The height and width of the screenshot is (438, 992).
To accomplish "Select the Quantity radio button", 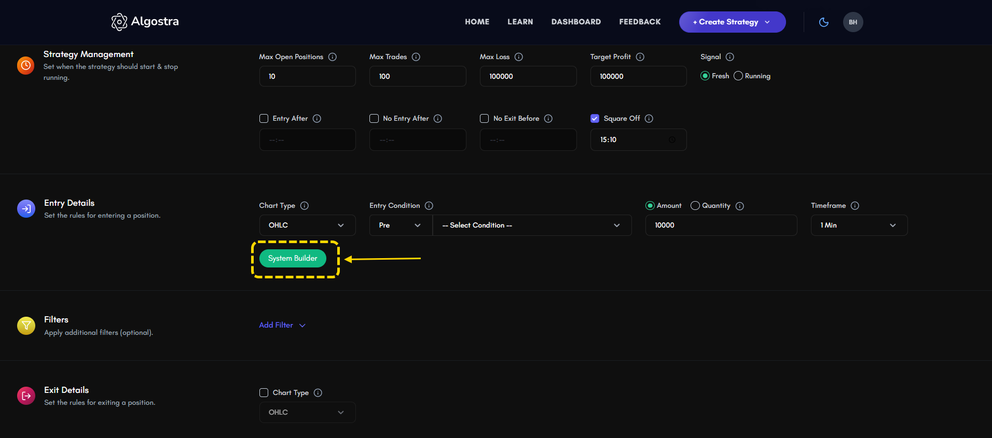I will [695, 206].
